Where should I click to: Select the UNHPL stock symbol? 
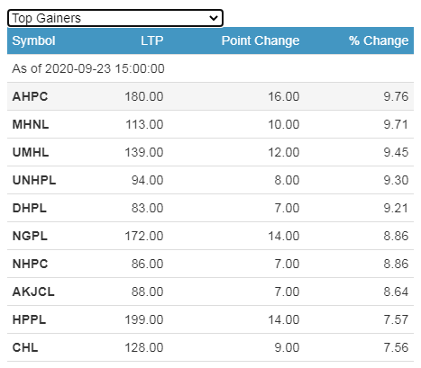coord(34,180)
